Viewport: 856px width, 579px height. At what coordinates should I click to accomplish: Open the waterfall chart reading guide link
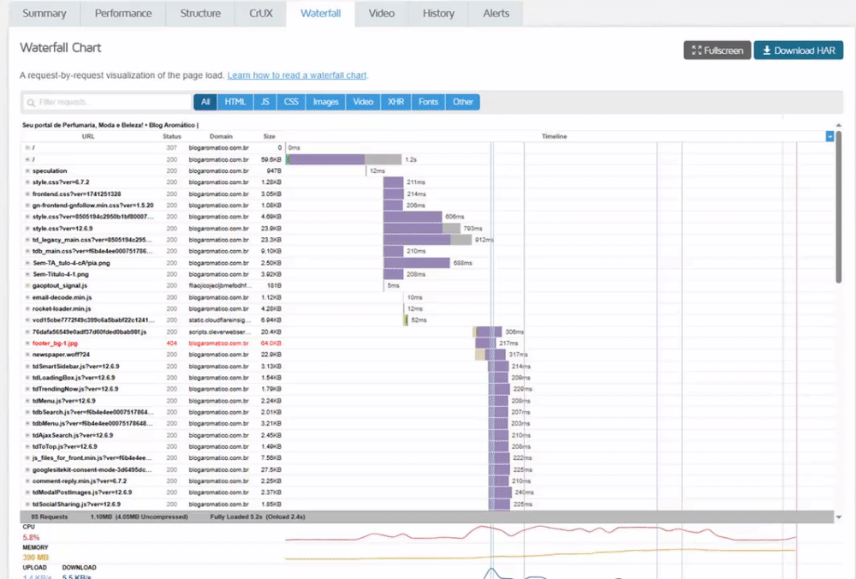click(297, 75)
